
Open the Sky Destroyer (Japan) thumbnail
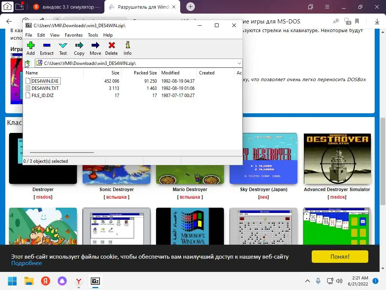click(270, 159)
